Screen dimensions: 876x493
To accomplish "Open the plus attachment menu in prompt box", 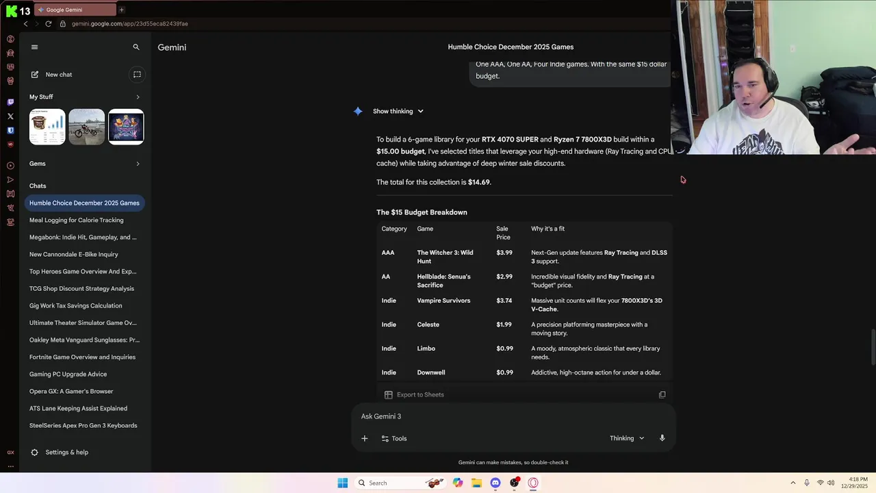I will (x=364, y=438).
